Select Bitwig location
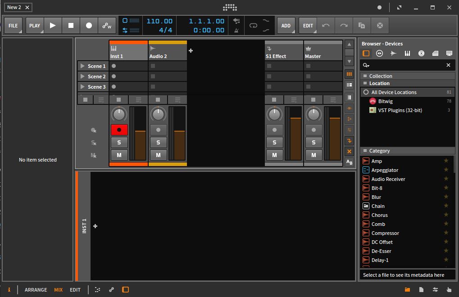 408,101
